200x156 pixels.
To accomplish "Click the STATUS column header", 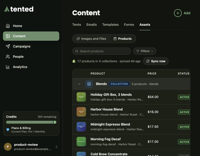I will [x=184, y=73].
